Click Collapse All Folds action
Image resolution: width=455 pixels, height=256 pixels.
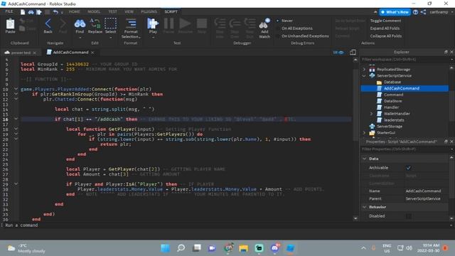tap(386, 36)
